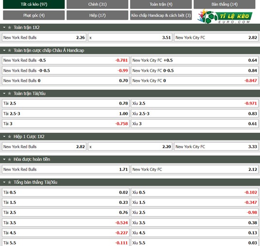Select the Hiệp (17) tab
Viewport: 260px width, 246px height.
[97, 15]
